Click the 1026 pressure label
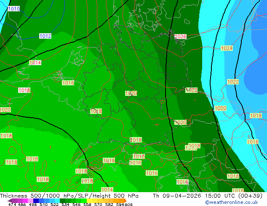The height and width of the screenshot is (206, 267). [180, 37]
